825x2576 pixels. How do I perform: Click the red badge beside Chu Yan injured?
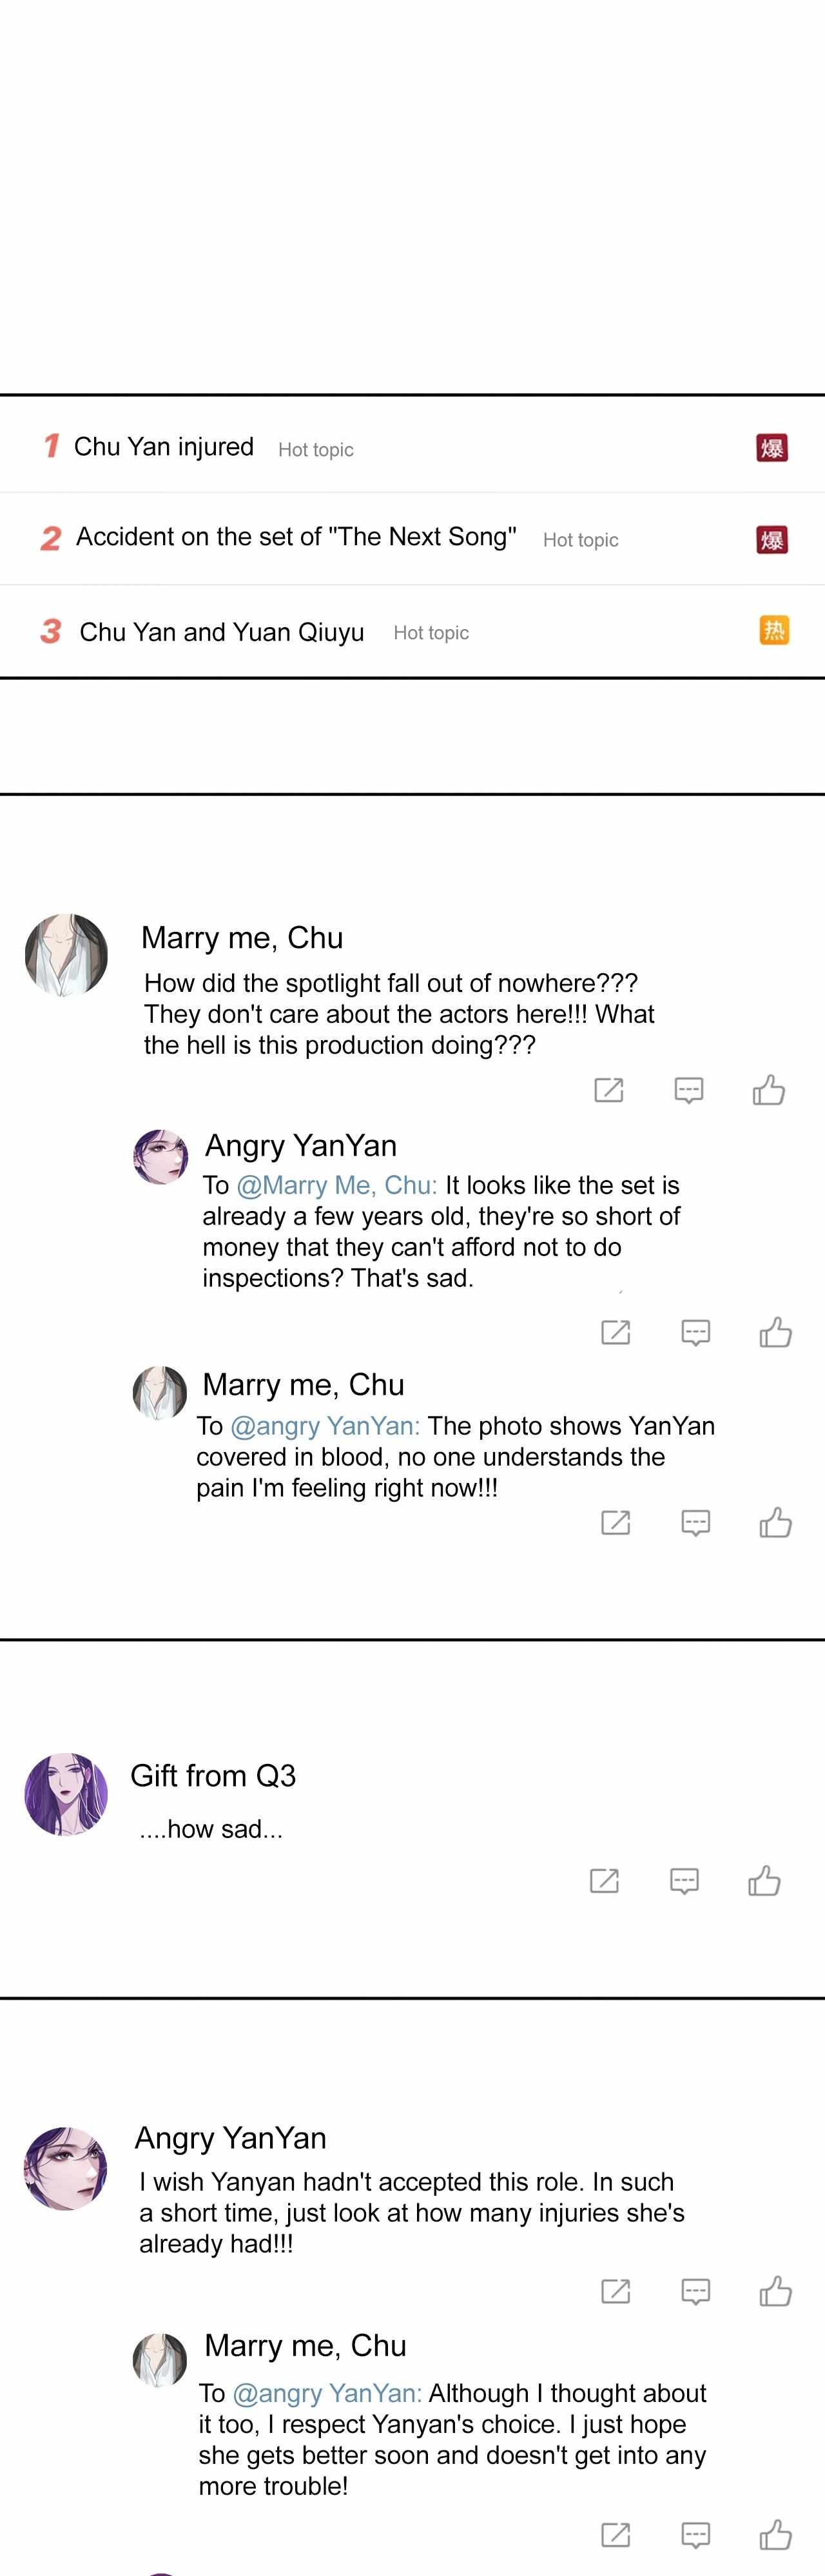click(771, 447)
